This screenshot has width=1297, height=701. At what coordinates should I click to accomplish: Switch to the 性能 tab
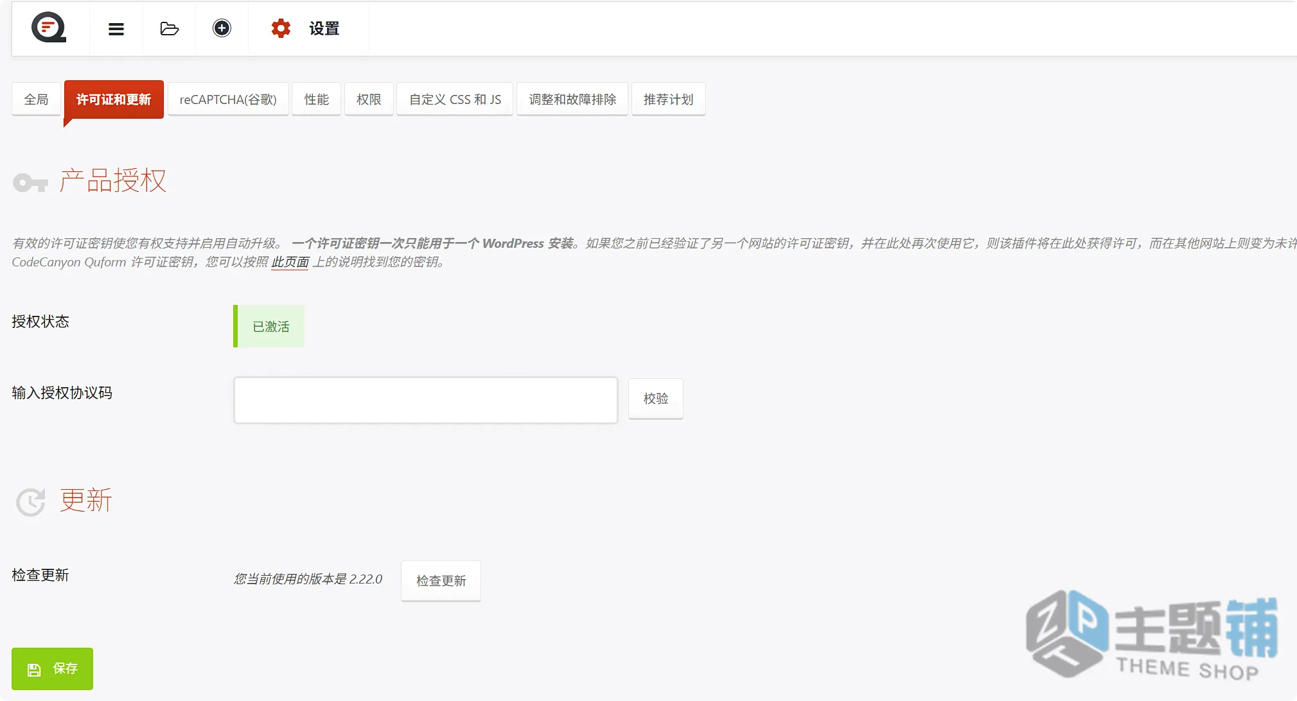(x=316, y=100)
